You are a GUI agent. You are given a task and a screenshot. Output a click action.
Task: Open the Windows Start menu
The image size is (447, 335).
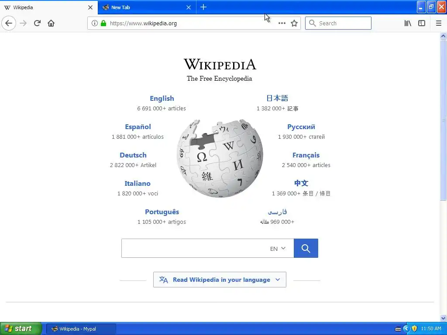21,329
